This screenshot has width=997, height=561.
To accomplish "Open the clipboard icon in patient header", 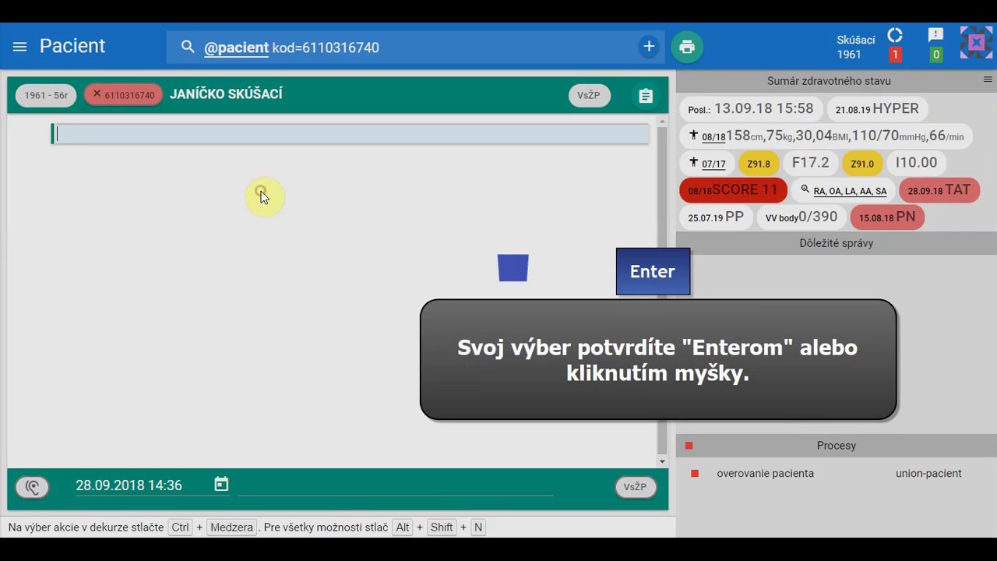I will [646, 96].
